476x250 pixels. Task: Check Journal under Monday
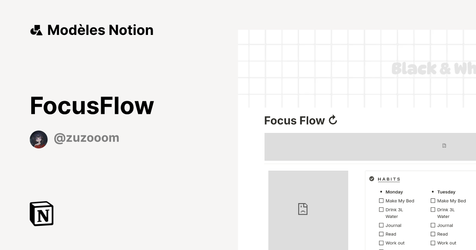pyautogui.click(x=381, y=225)
